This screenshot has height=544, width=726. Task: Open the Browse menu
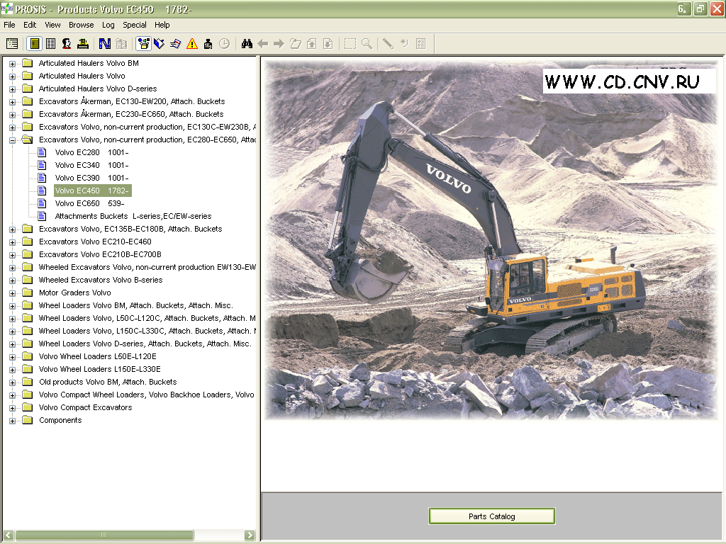pos(81,25)
